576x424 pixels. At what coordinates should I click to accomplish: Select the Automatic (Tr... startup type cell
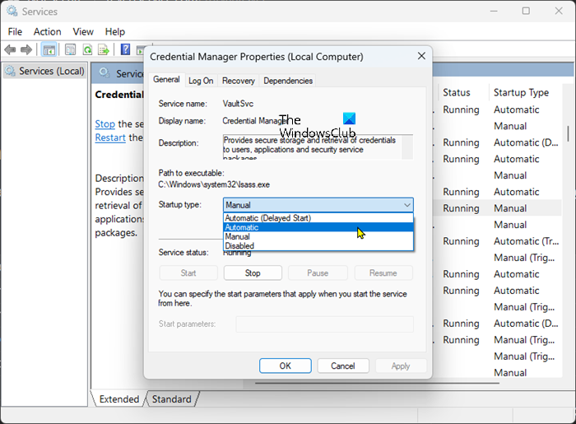coord(526,241)
